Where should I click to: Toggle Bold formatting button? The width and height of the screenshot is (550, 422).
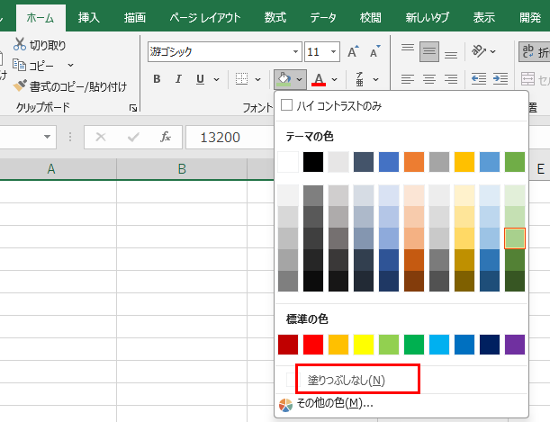(157, 79)
